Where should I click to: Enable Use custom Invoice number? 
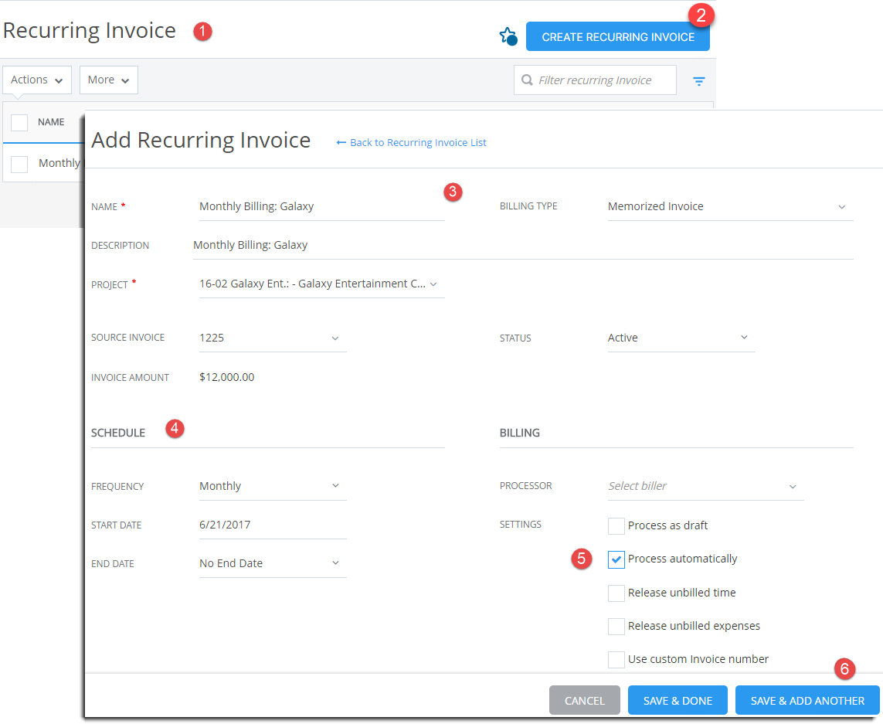(616, 659)
